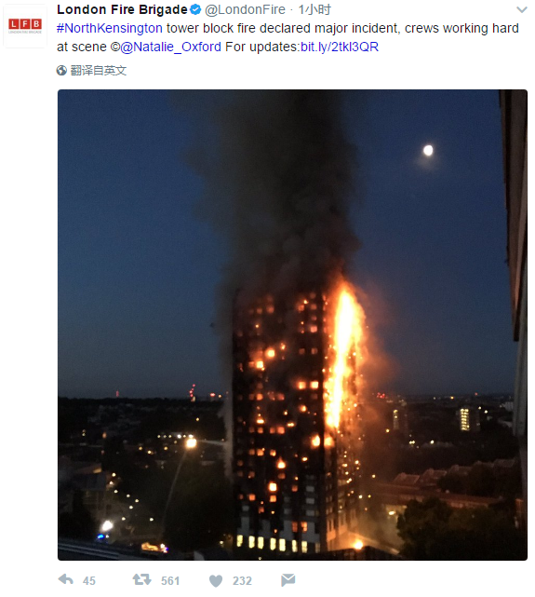Image resolution: width=535 pixels, height=597 pixels.
Task: Click the 45 replies count
Action: (x=89, y=580)
